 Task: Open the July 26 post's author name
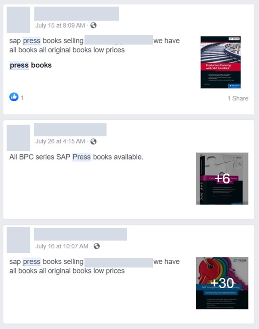[x=70, y=130]
